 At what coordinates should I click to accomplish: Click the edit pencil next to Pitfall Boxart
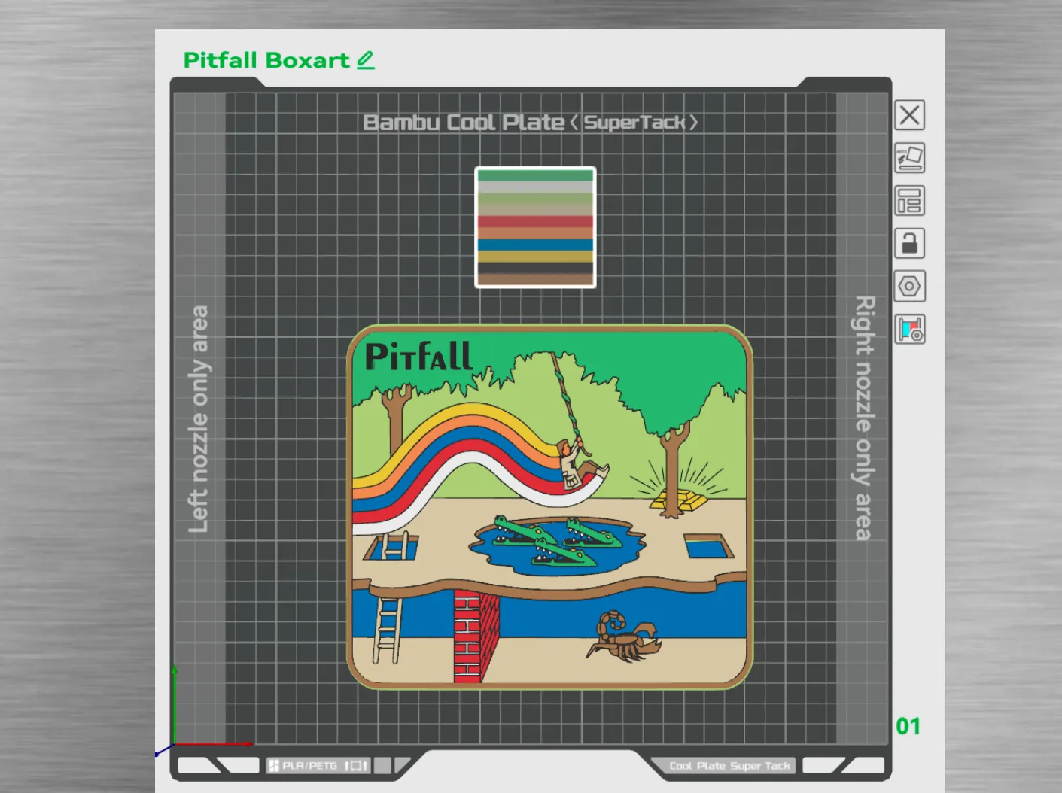pyautogui.click(x=366, y=60)
